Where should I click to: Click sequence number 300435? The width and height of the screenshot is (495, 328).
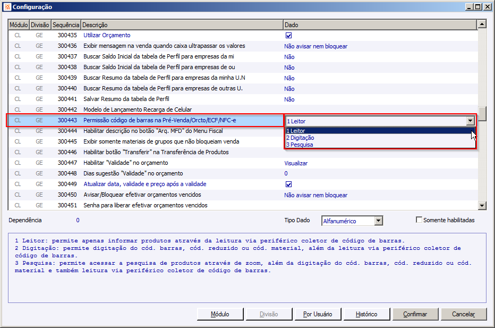pyautogui.click(x=67, y=35)
